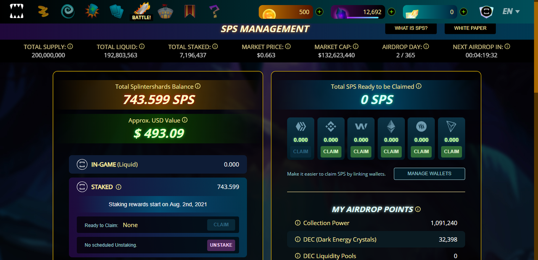
Task: Select the IN-GAME (Liquid) row
Action: [158, 164]
